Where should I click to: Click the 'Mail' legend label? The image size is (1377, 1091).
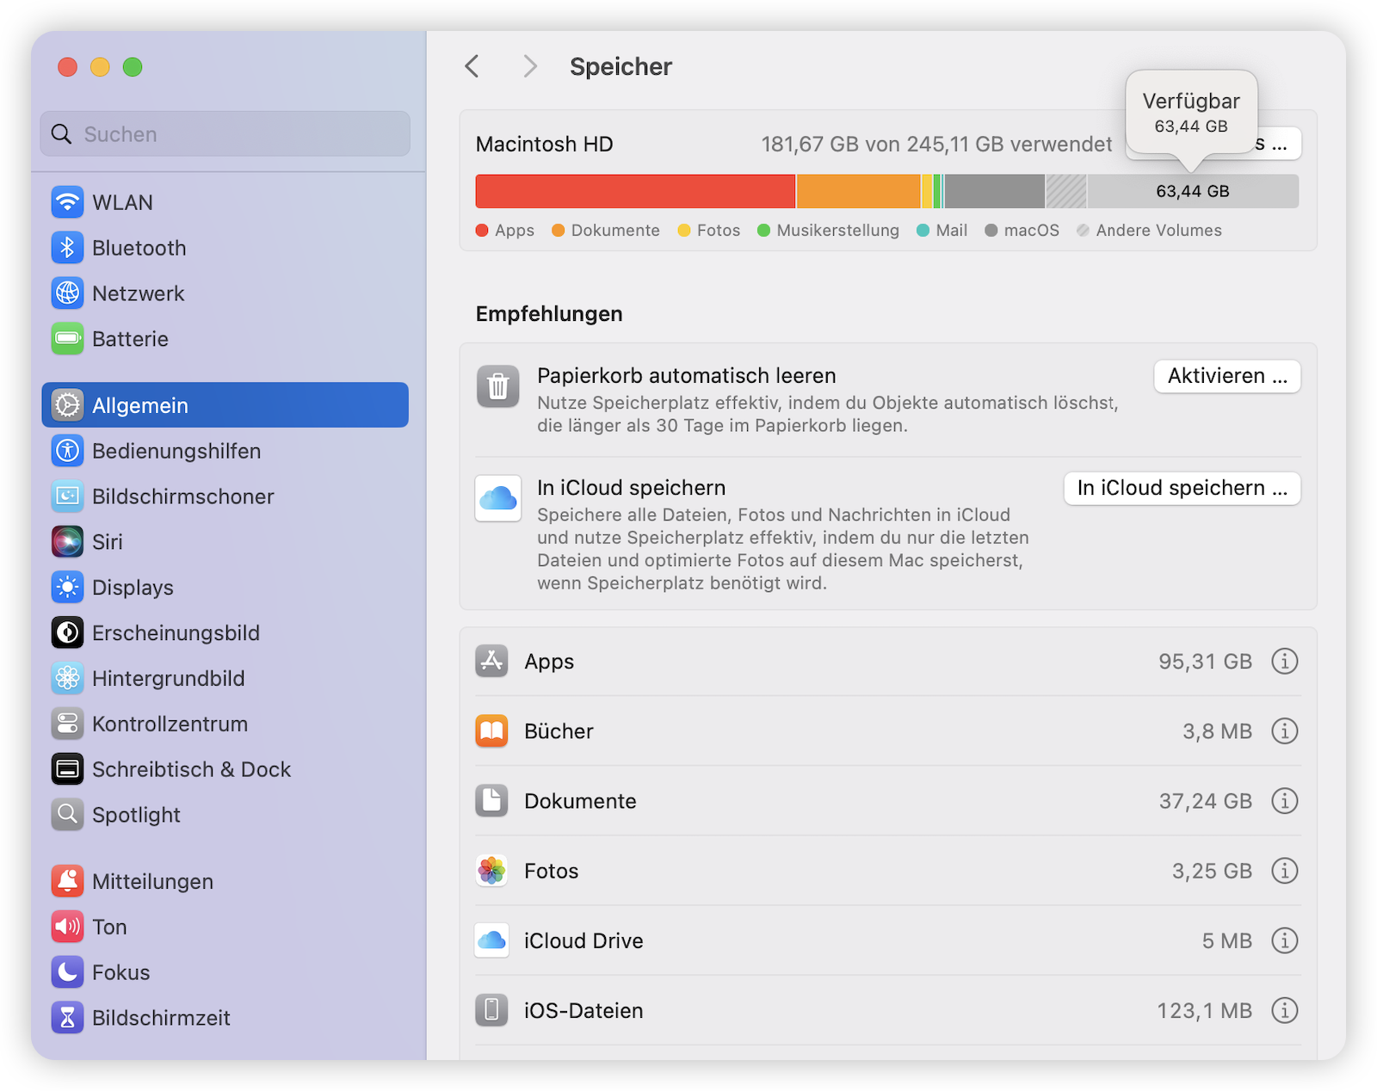point(951,231)
